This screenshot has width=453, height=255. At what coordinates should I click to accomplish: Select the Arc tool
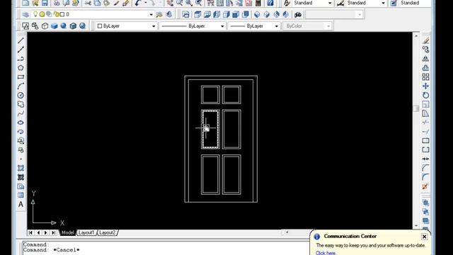(x=21, y=86)
